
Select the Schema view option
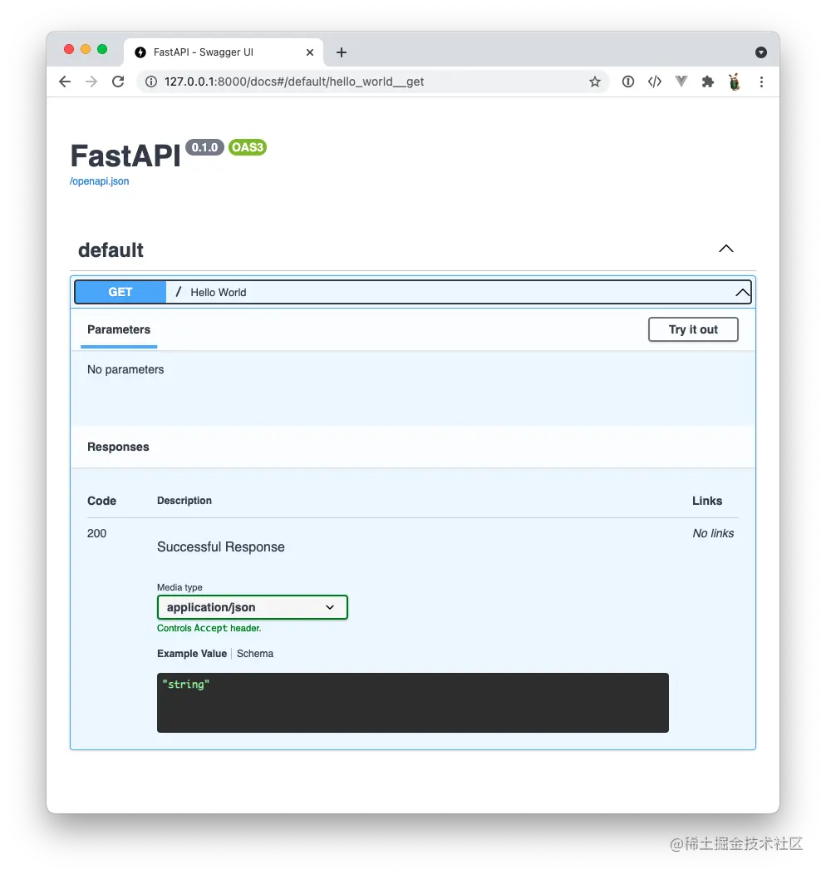pos(255,653)
